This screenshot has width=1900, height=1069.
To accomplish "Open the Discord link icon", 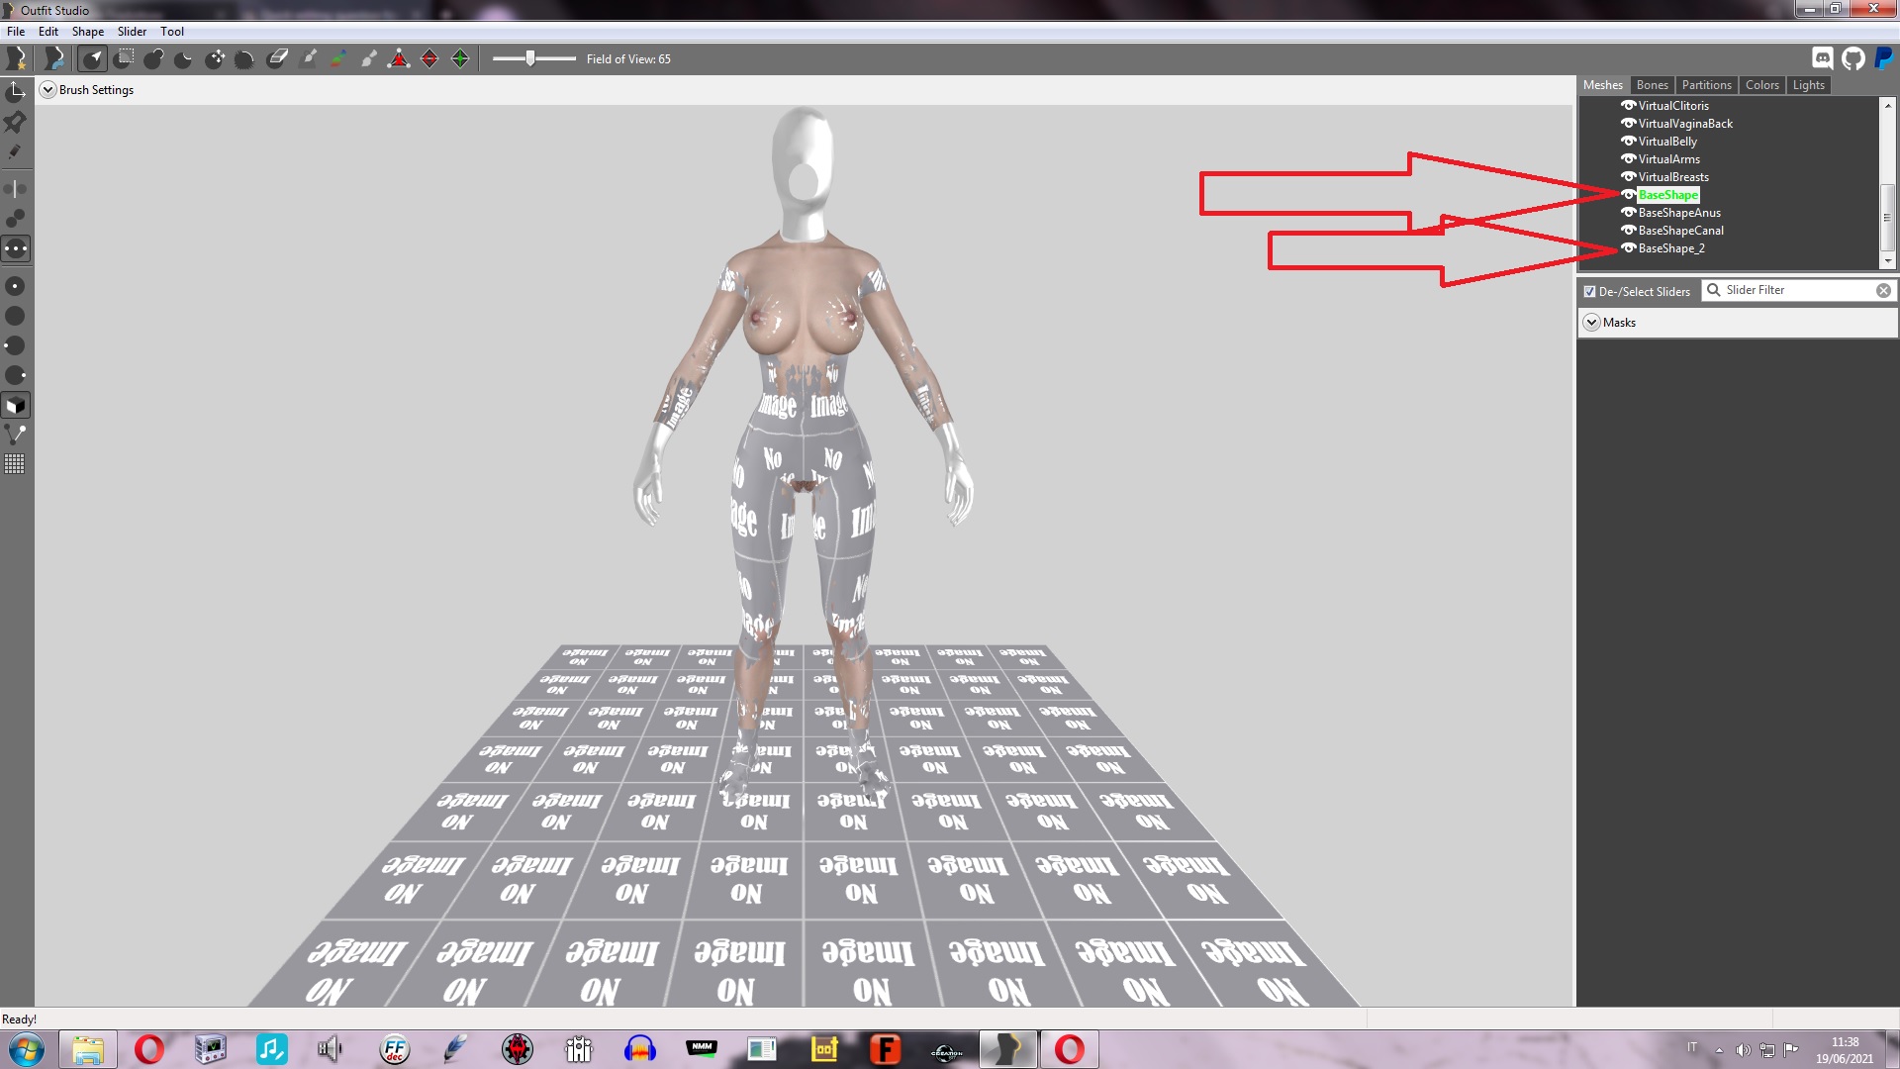I will pyautogui.click(x=1823, y=58).
